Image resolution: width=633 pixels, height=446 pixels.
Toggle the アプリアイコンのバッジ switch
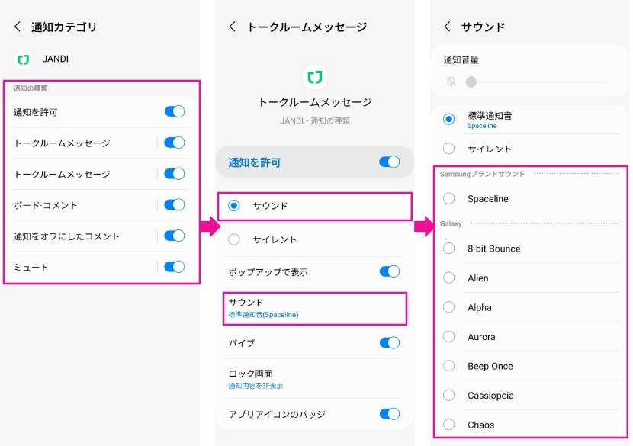pyautogui.click(x=389, y=414)
